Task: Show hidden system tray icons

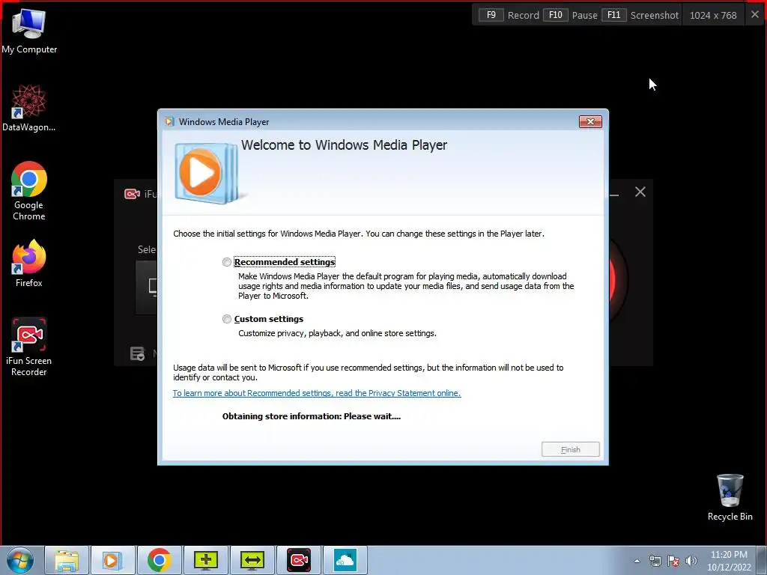Action: [637, 561]
